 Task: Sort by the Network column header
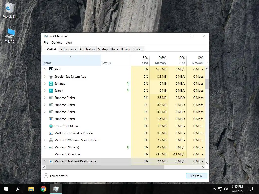pyautogui.click(x=196, y=60)
